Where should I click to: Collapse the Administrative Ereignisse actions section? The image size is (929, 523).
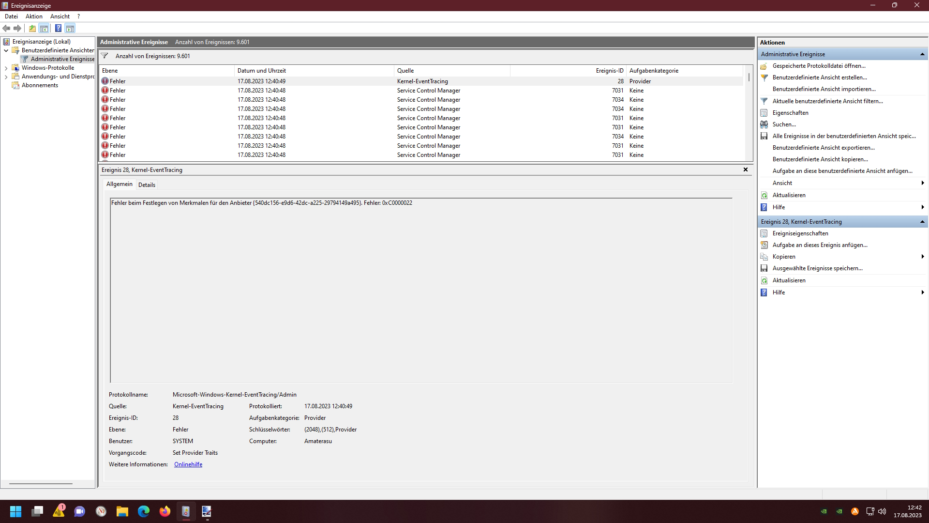pyautogui.click(x=922, y=54)
